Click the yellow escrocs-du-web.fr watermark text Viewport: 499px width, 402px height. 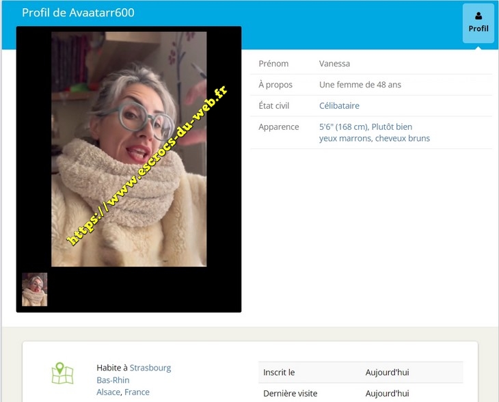[147, 165]
